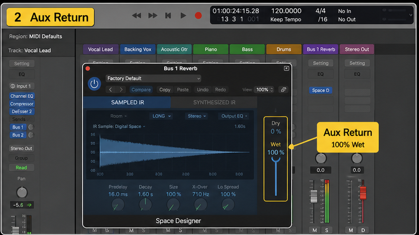Open the Factory Default preset menu
The width and height of the screenshot is (419, 235).
click(153, 78)
